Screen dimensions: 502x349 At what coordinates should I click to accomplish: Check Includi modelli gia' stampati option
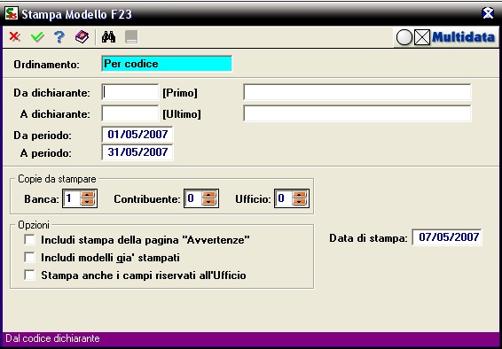tap(30, 257)
